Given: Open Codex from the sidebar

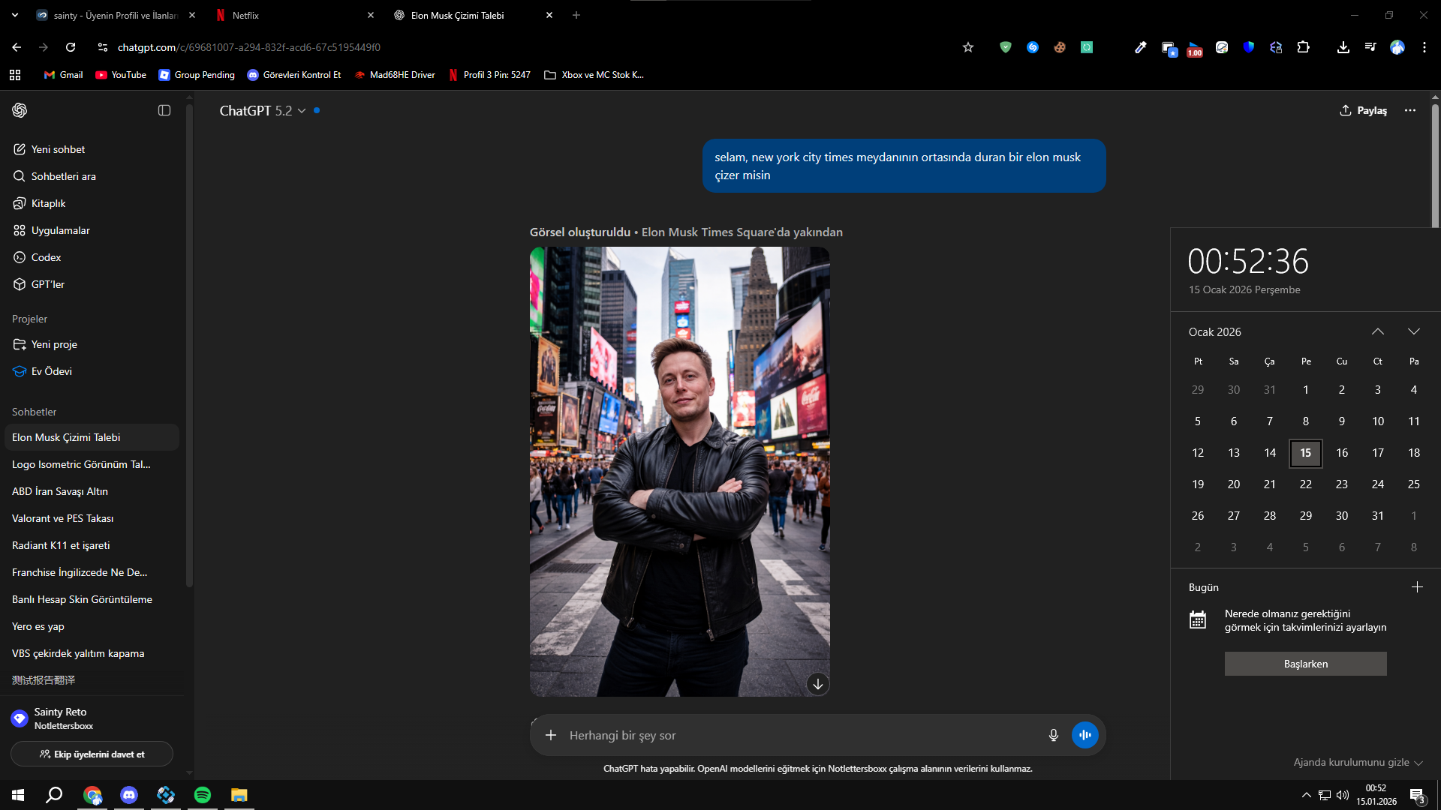Looking at the screenshot, I should point(92,257).
